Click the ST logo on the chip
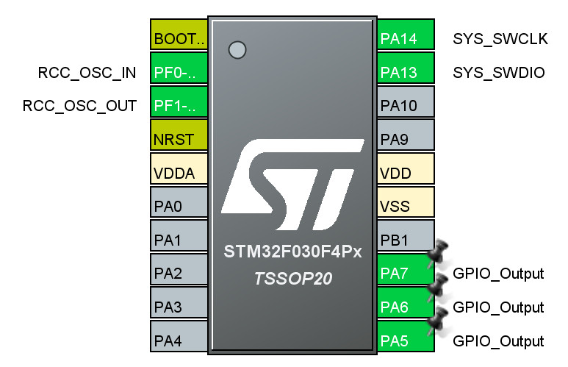568x367 pixels. pos(292,184)
